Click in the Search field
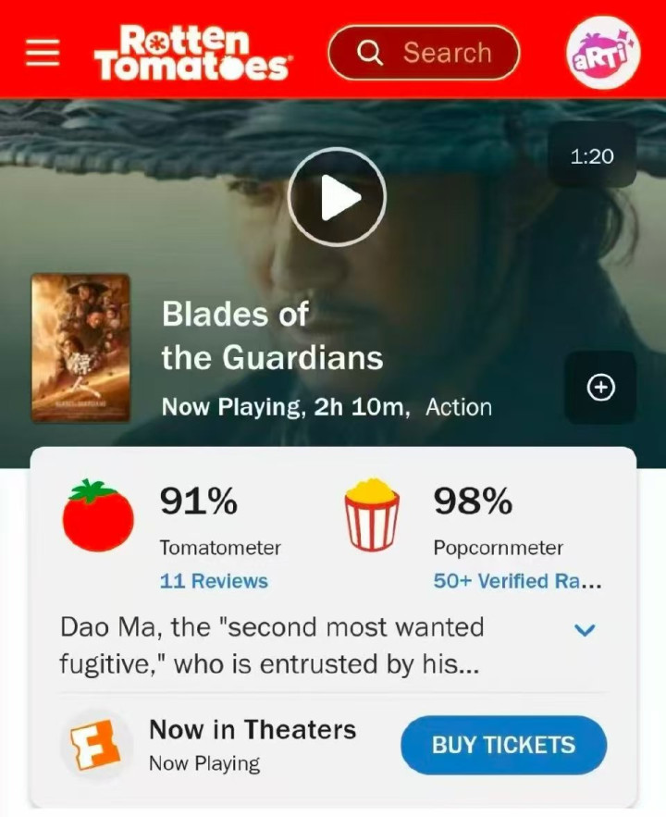 tap(424, 53)
